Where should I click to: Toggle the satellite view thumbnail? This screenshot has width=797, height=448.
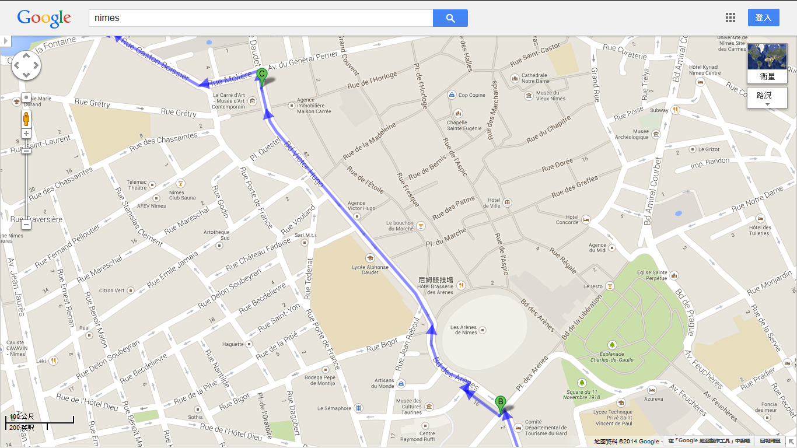(767, 63)
